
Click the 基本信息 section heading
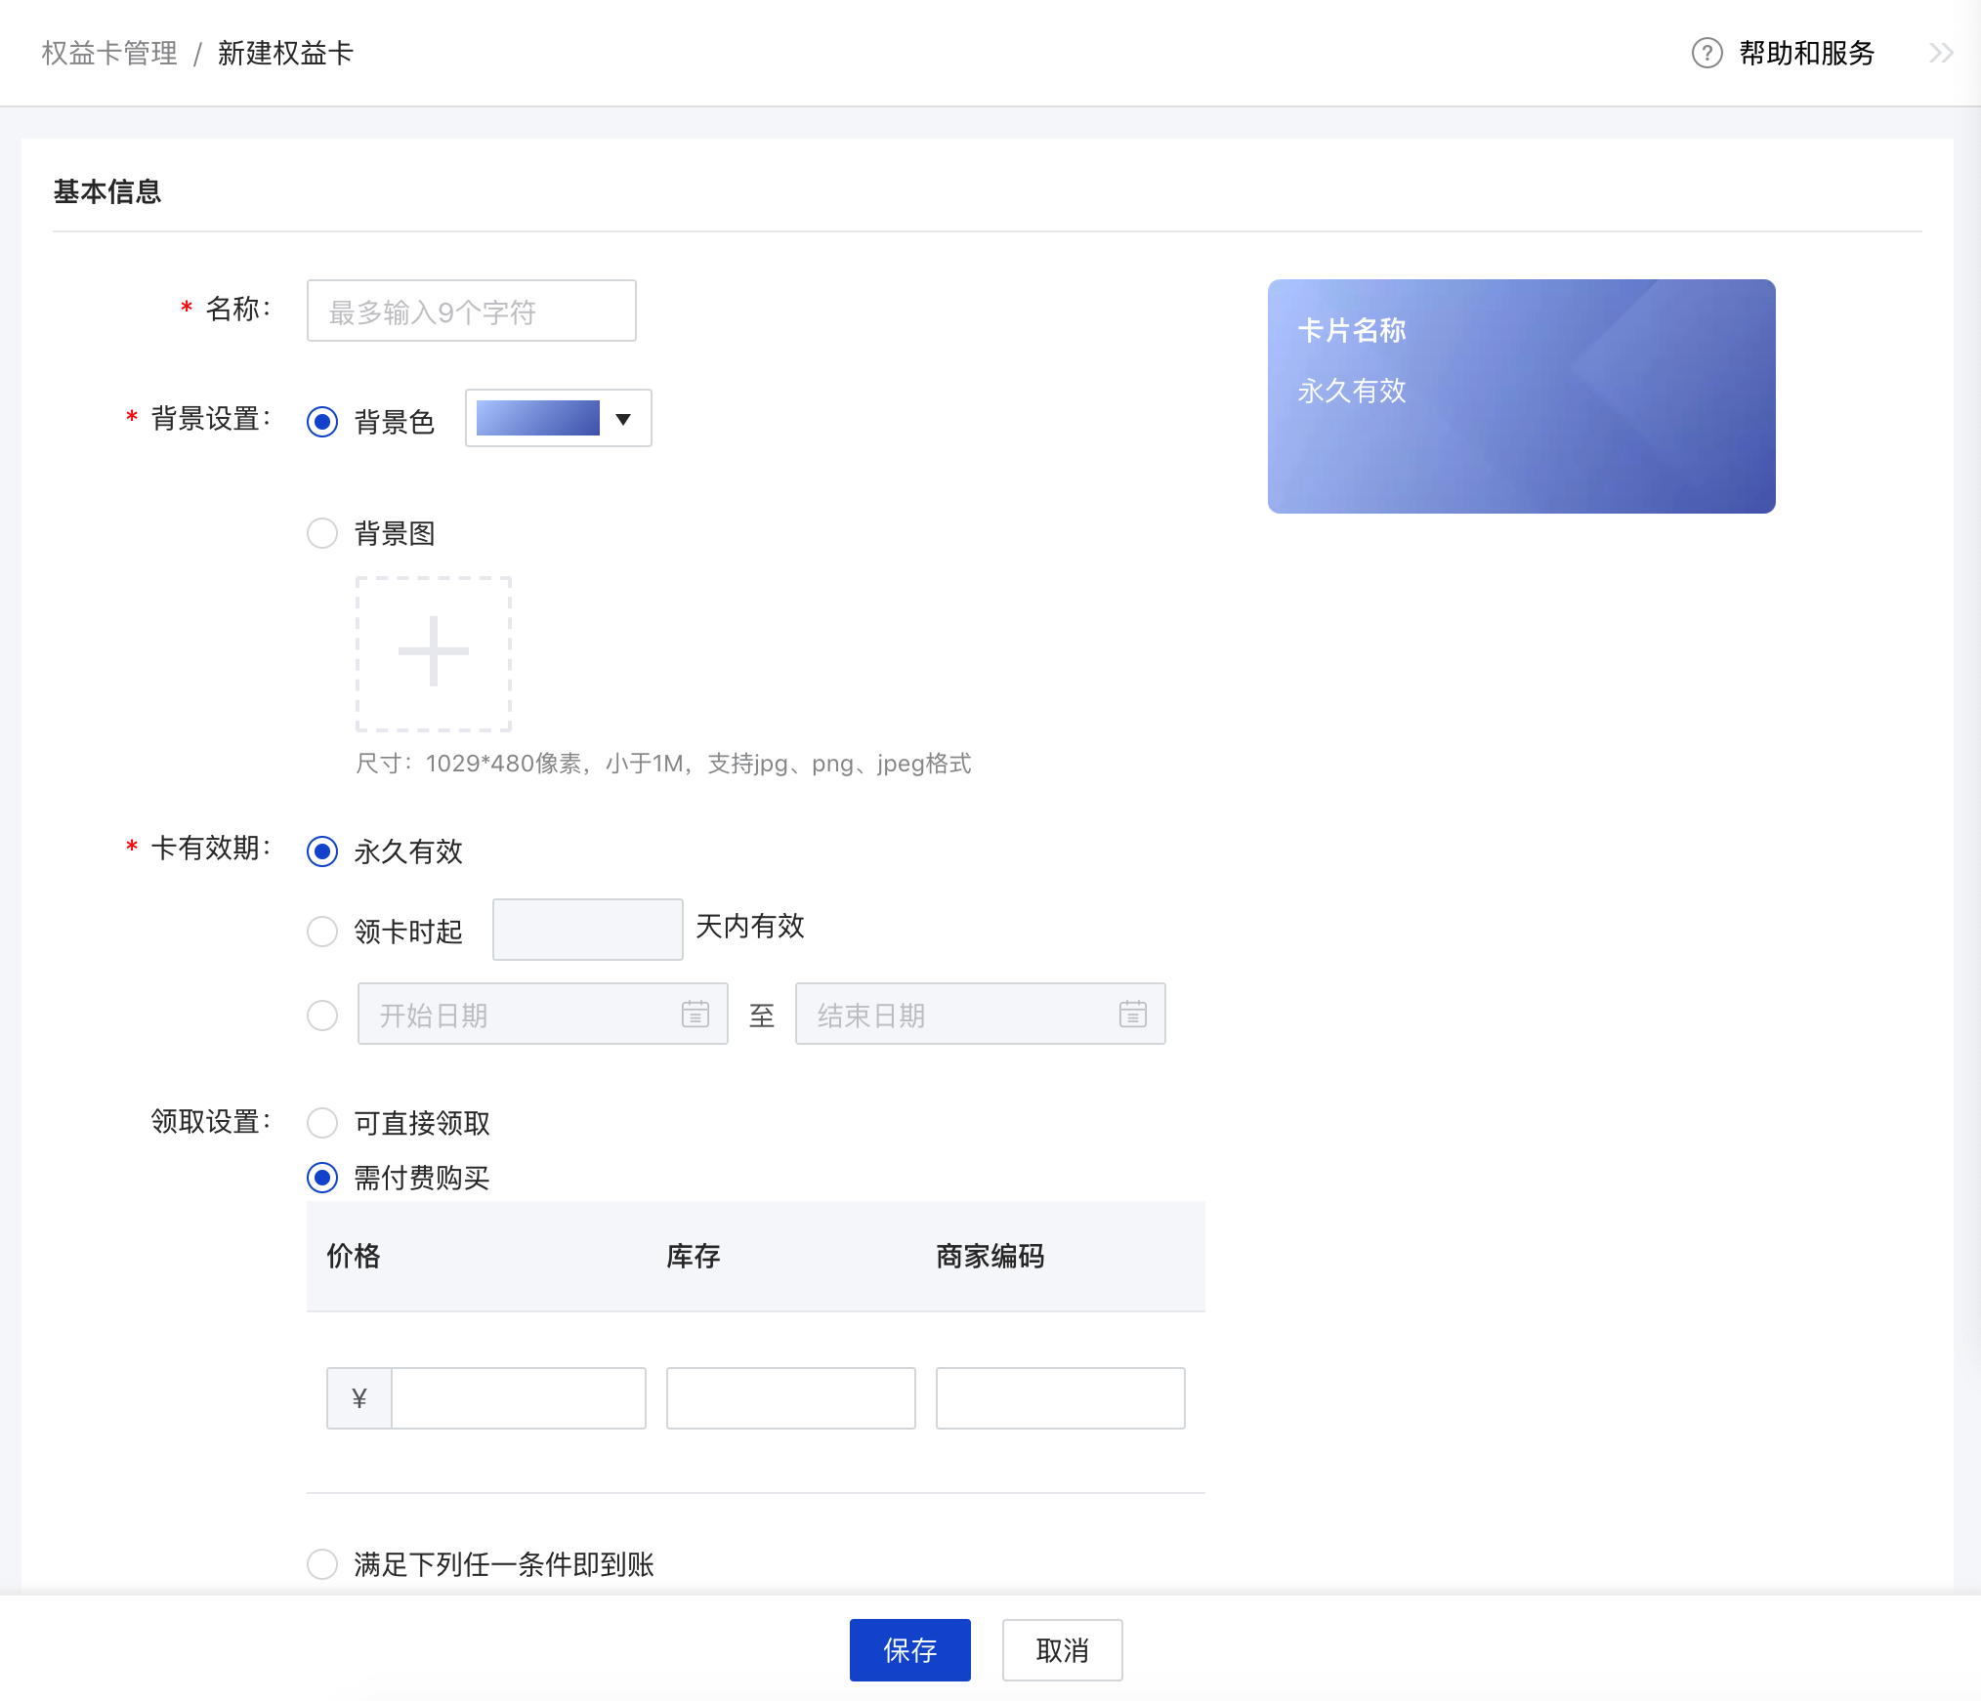point(107,191)
